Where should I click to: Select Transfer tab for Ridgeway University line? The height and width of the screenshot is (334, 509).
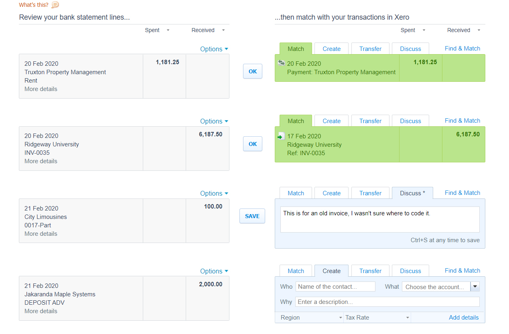pyautogui.click(x=370, y=121)
